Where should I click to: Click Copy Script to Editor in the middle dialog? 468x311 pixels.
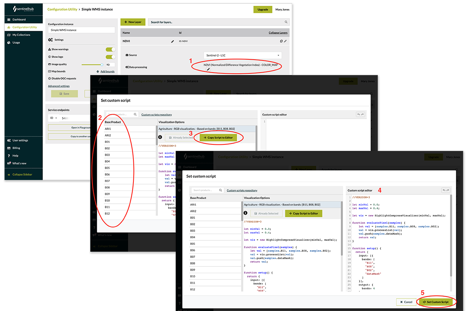click(218, 138)
